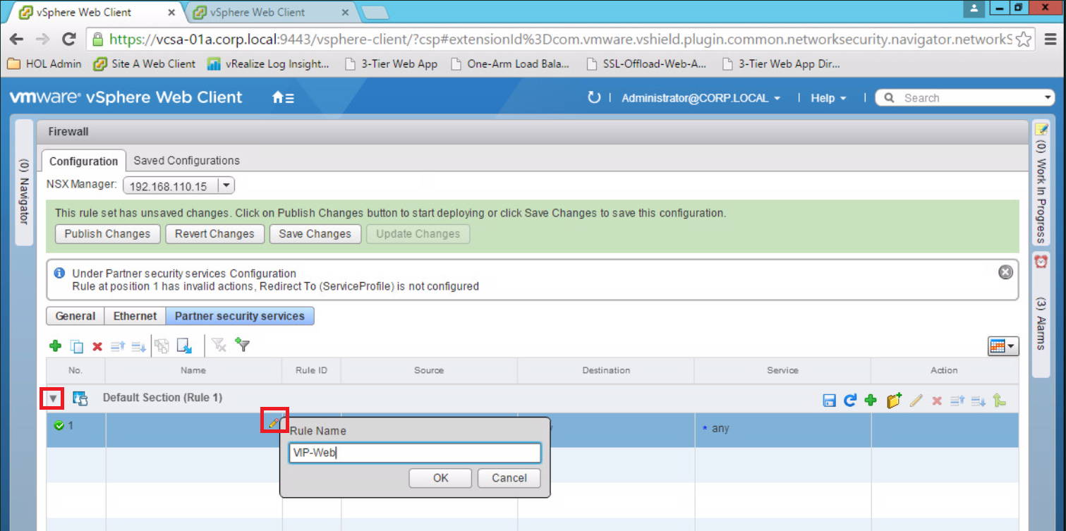
Task: Click the save icon in Default Section row
Action: point(830,401)
